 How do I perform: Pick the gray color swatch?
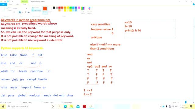pyautogui.click(x=57, y=8)
